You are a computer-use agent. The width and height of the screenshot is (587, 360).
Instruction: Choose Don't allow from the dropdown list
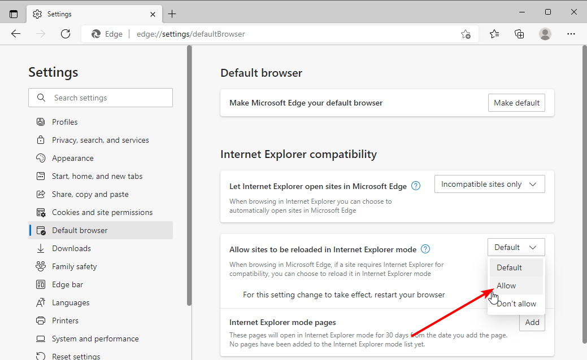point(516,304)
